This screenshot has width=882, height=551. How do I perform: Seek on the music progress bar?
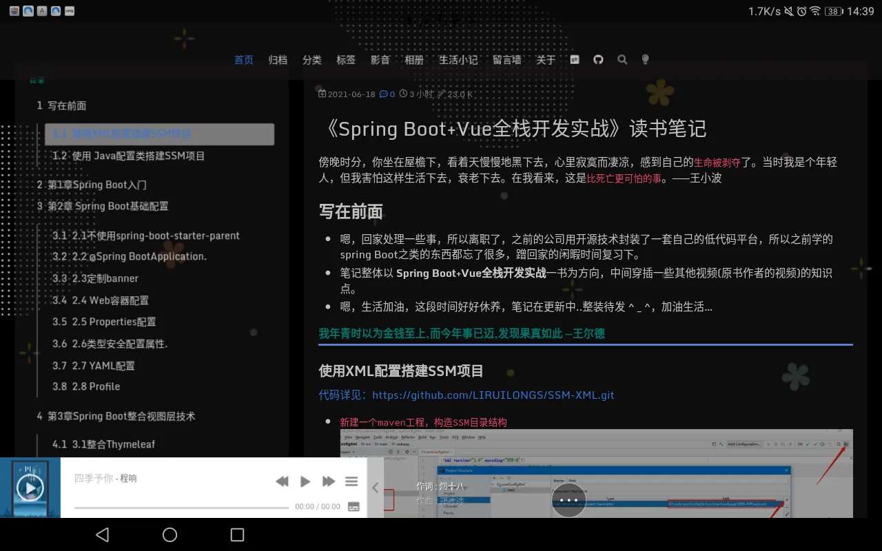point(181,507)
